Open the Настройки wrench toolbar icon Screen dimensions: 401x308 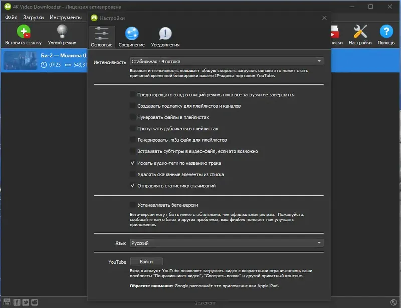pos(360,32)
